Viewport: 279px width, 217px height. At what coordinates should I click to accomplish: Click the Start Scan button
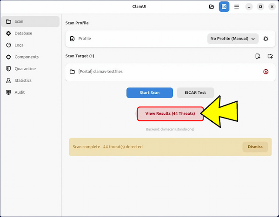click(x=150, y=92)
